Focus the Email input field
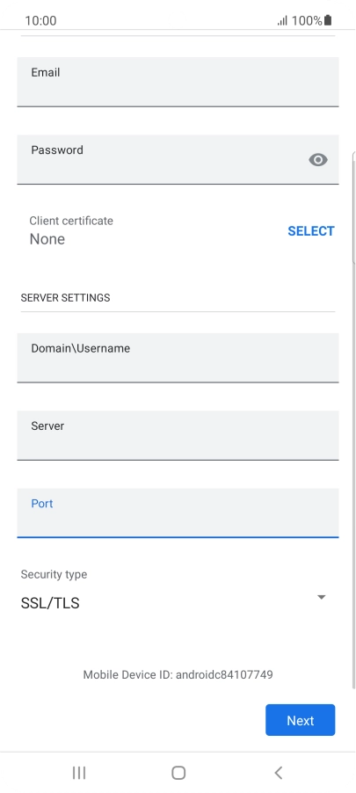The width and height of the screenshot is (356, 793). (x=178, y=82)
